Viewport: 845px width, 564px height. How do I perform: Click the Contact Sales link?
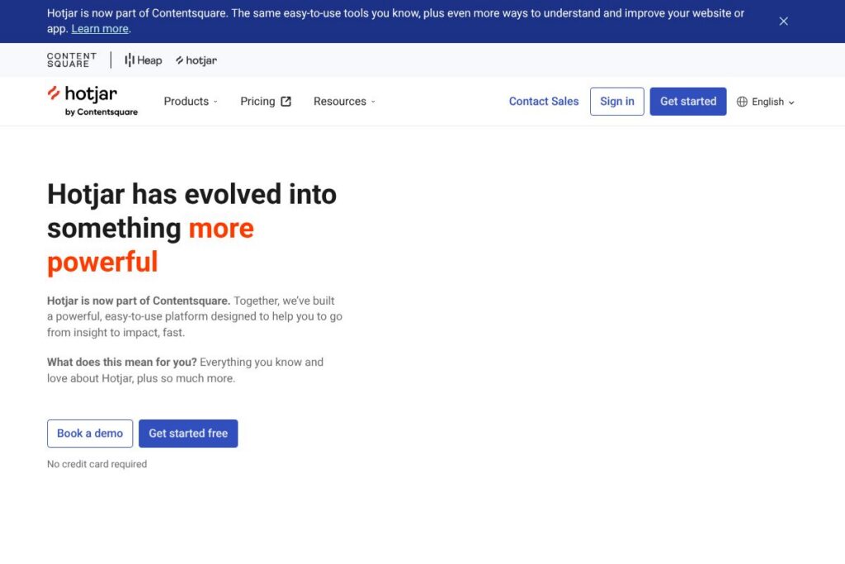543,102
